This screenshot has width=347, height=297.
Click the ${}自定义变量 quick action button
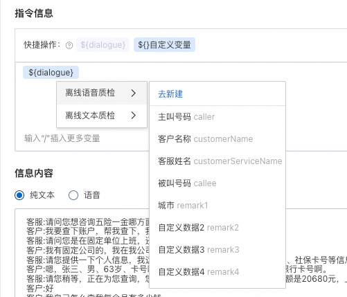pos(164,45)
